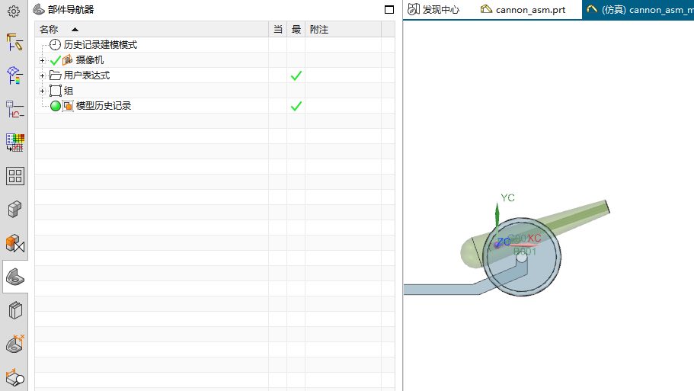694x391 pixels.
Task: Switch to the 发现中心 tab
Action: (434, 10)
